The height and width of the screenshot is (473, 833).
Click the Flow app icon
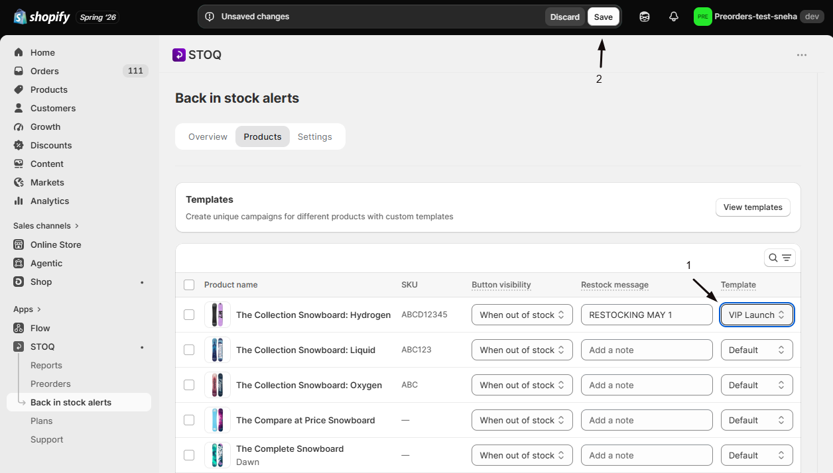click(x=19, y=328)
